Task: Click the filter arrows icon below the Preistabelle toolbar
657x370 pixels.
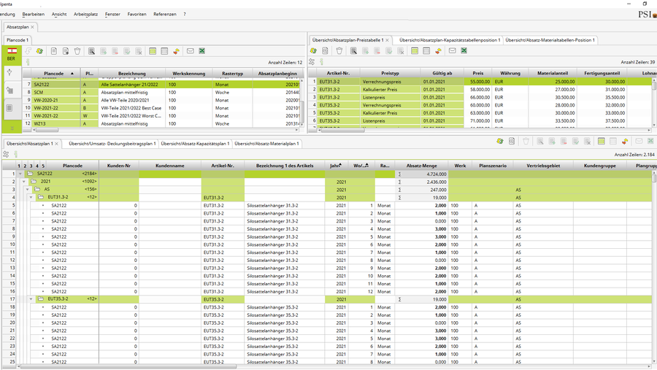Action: coord(312,61)
